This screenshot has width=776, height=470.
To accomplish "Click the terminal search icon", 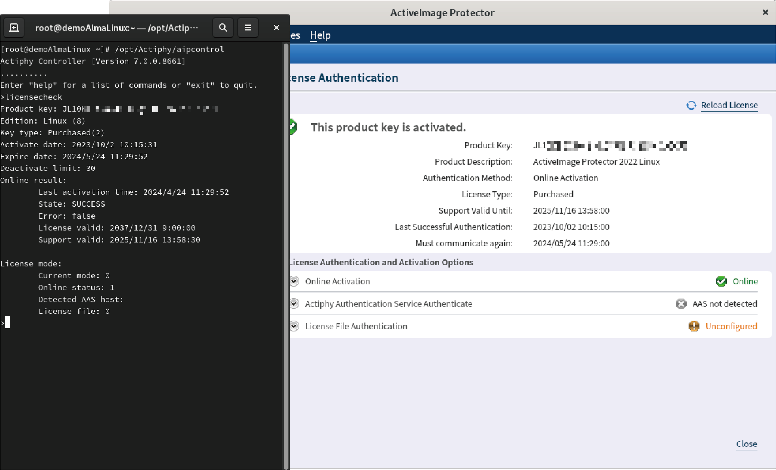I will [x=223, y=27].
